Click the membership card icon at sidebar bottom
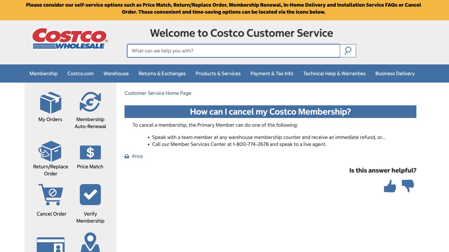This screenshot has width=449, height=252. [x=51, y=245]
